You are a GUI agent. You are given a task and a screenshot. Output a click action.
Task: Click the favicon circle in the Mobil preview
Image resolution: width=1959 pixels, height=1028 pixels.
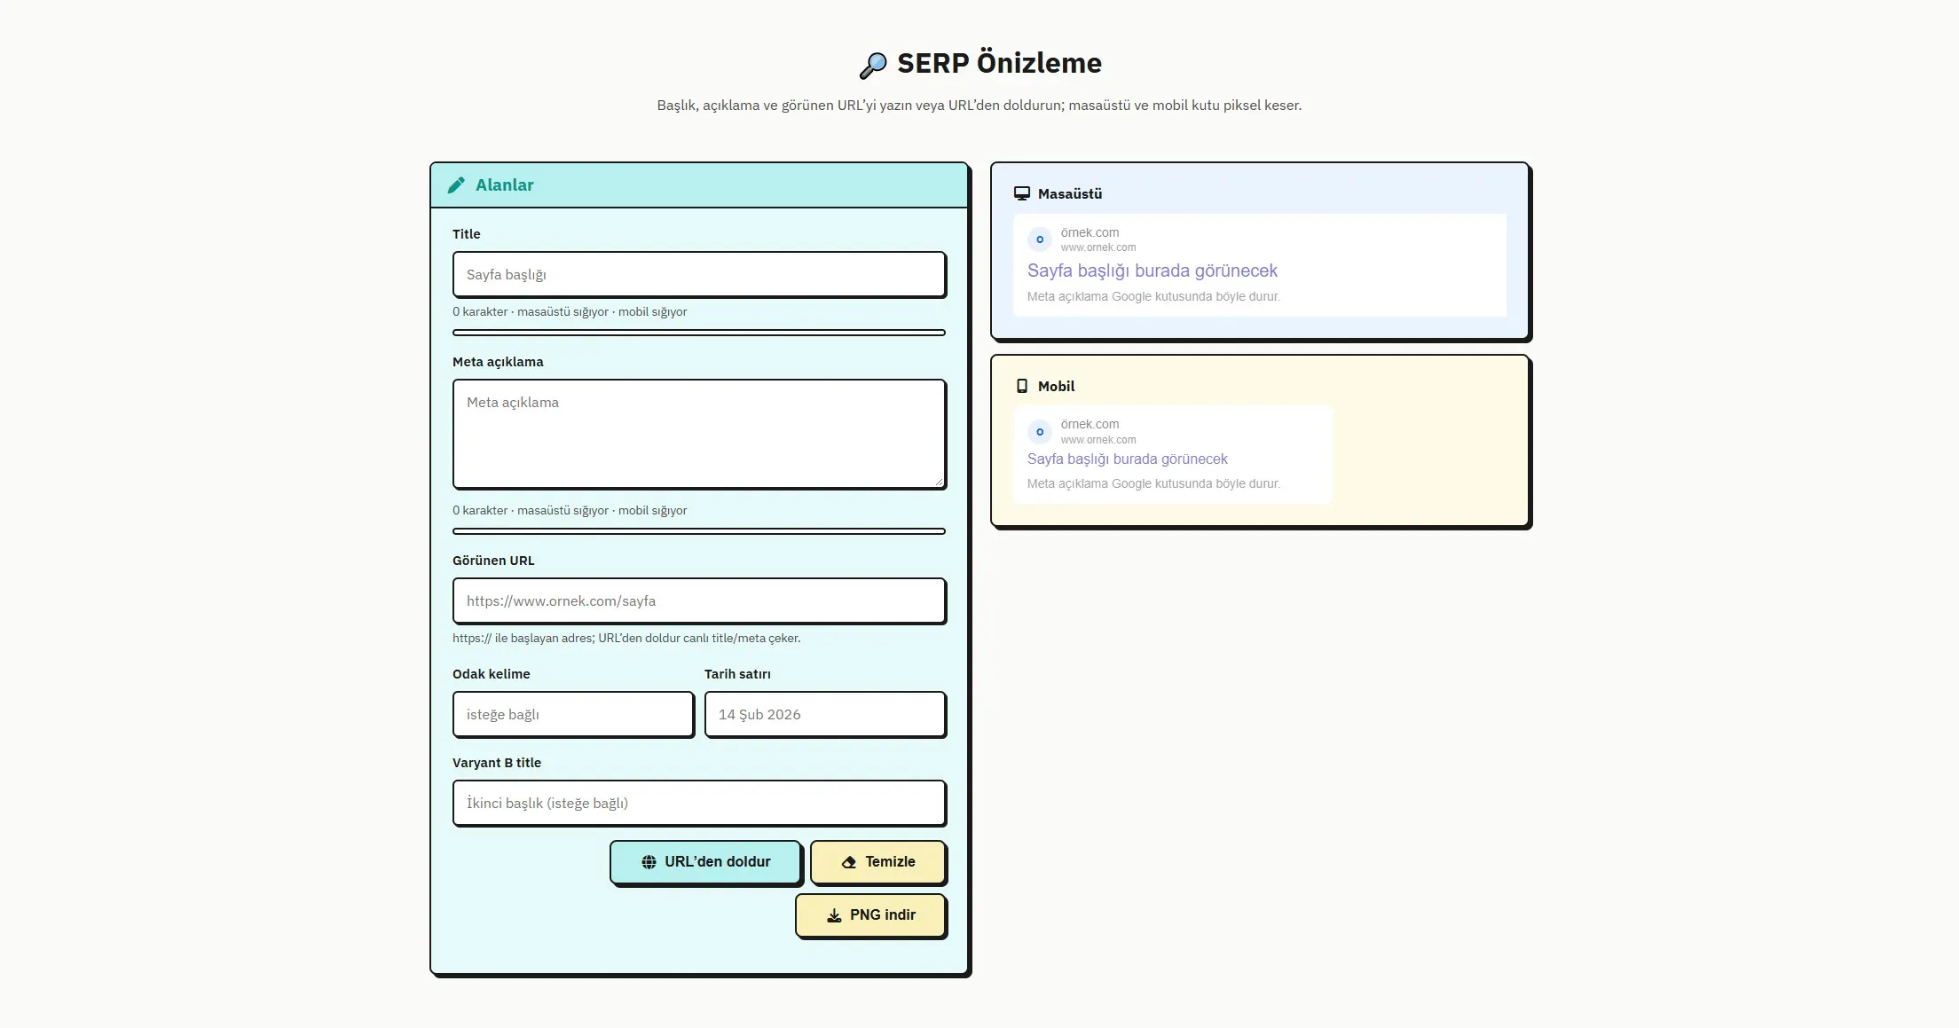click(1040, 432)
